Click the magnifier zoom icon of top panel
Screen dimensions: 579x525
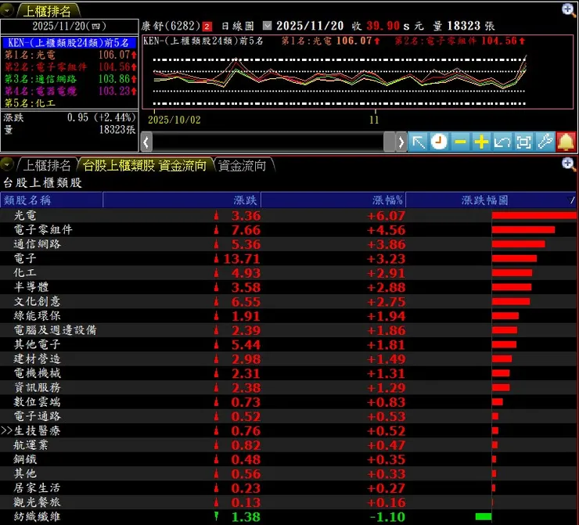tap(568, 10)
